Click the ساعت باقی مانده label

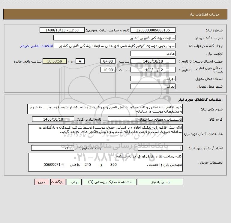(x=28, y=61)
